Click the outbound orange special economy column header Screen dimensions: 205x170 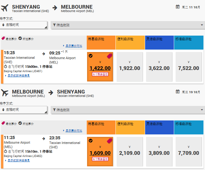point(101,42)
